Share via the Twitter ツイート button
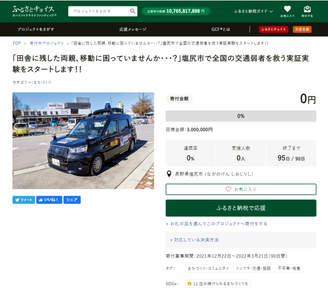 click(x=24, y=200)
